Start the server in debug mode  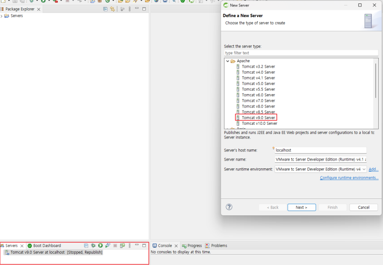click(93, 245)
